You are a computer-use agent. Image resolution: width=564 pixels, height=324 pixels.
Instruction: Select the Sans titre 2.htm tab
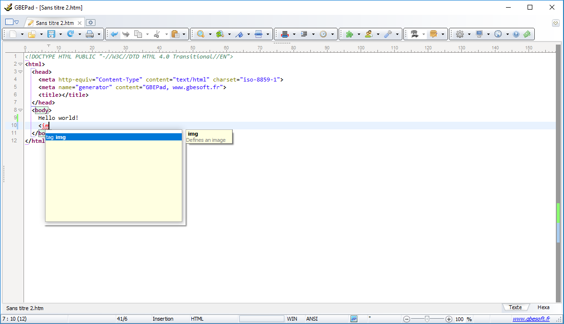click(55, 23)
